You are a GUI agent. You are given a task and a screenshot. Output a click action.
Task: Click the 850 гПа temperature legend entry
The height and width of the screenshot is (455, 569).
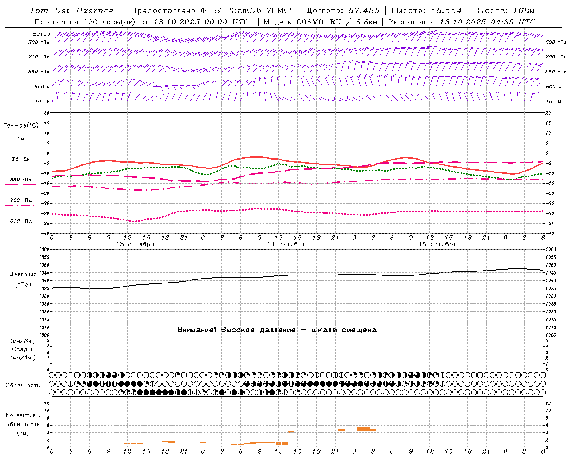20,180
